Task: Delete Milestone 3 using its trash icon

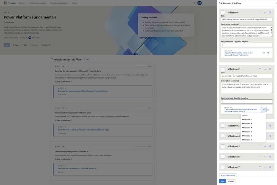Action: coord(270,125)
